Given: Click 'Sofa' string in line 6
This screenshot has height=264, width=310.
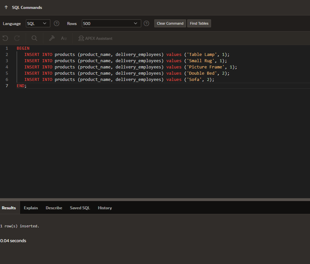Looking at the screenshot, I should 194,80.
